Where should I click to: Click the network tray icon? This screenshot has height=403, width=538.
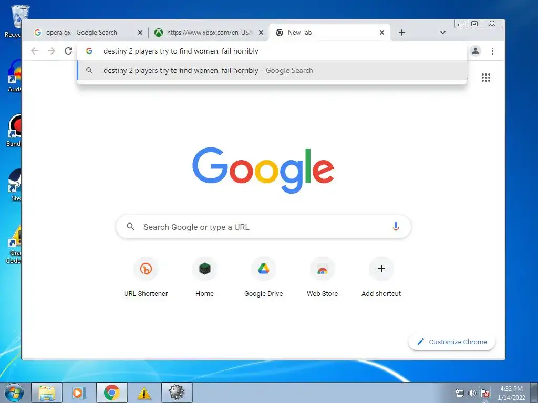(x=459, y=393)
